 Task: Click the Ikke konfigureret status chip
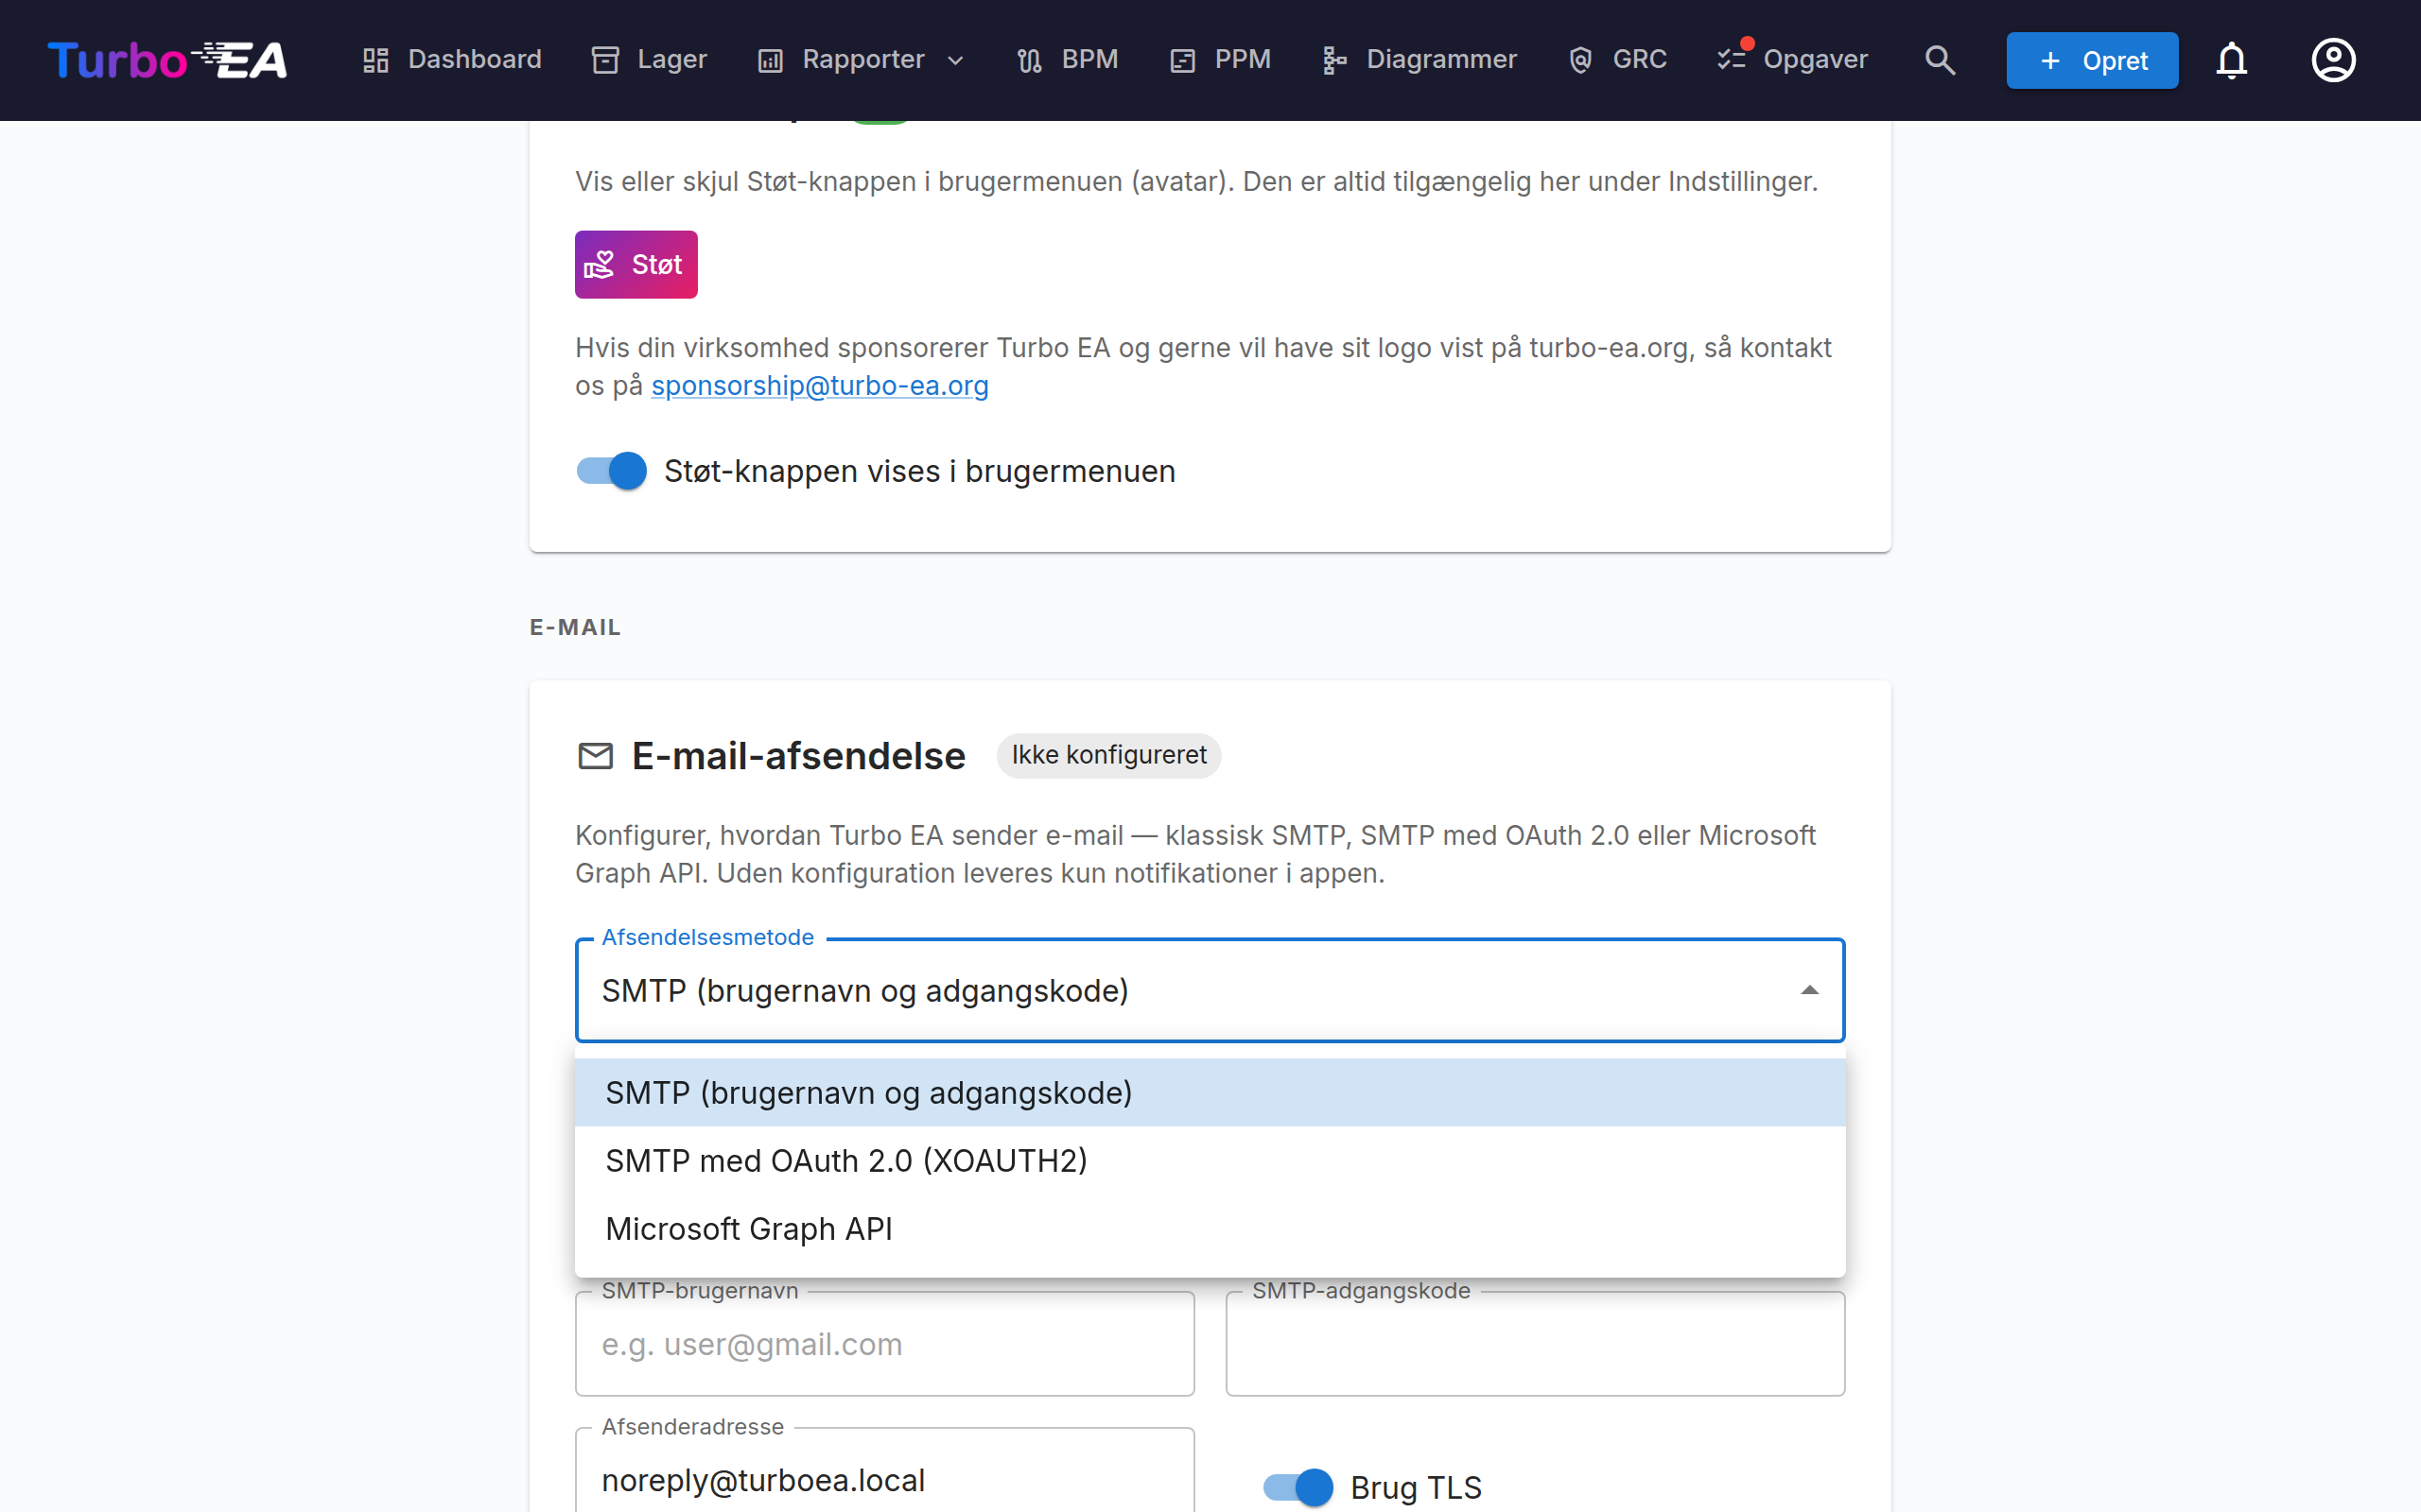point(1108,755)
